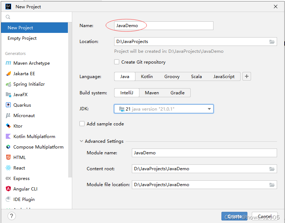Choose Compose Multiplatform generator label
Image resolution: width=285 pixels, height=223 pixels.
pos(38,147)
